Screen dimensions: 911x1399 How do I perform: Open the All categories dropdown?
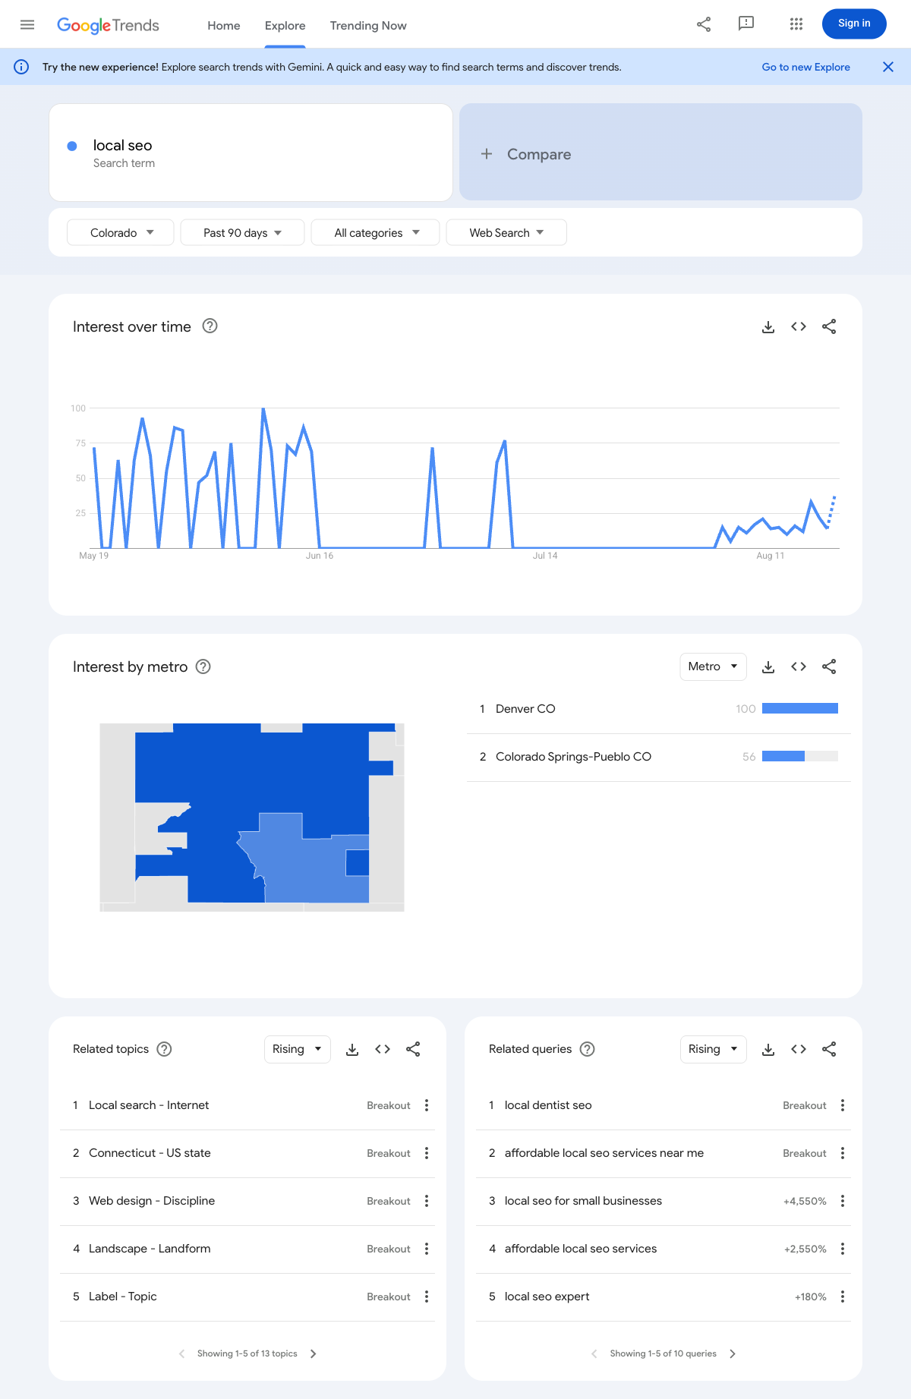coord(376,232)
